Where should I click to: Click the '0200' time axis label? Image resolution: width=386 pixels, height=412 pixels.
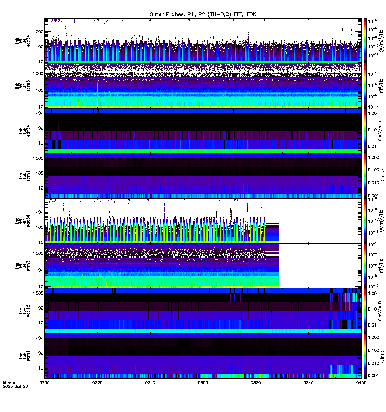click(x=44, y=383)
